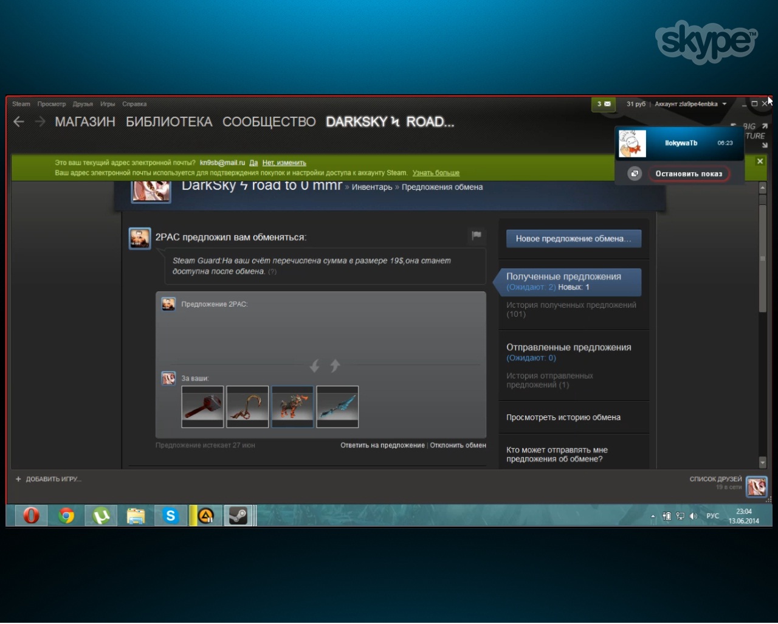The image size is (778, 624).
Task: Launch Opera from the taskbar
Action: 31,516
